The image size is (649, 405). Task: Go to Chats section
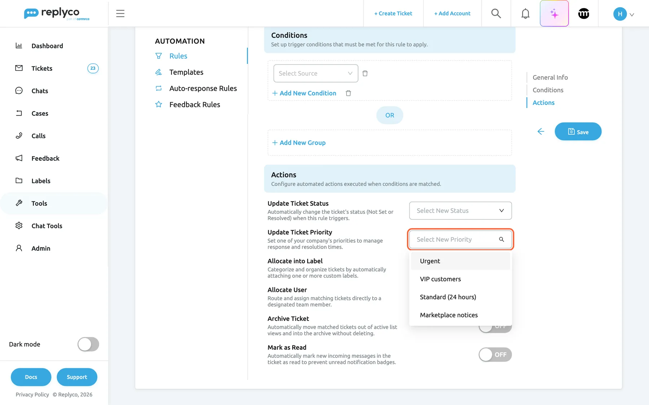[x=40, y=91]
